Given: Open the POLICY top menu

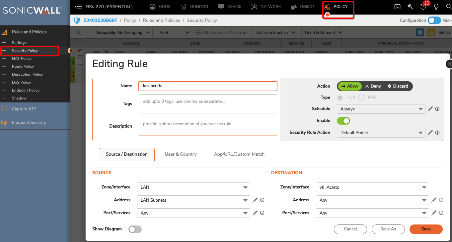Looking at the screenshot, I should tap(337, 7).
